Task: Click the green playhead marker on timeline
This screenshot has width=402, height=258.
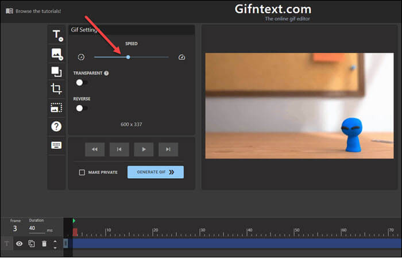Action: [74, 221]
